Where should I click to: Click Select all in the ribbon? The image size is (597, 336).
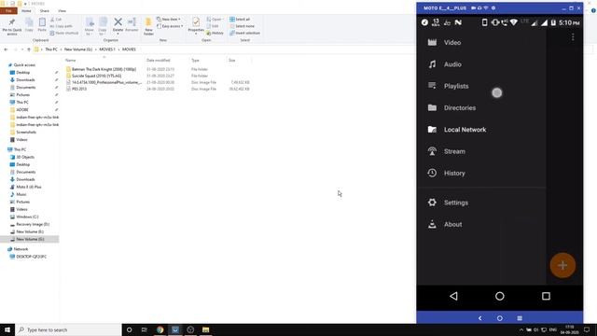(240, 19)
